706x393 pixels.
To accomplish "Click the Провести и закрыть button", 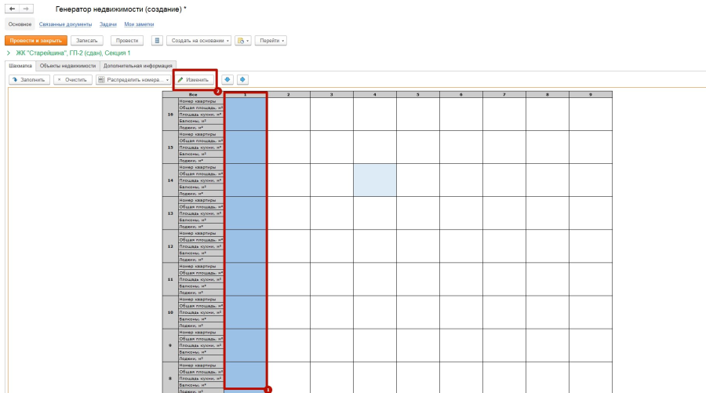I will pyautogui.click(x=35, y=40).
